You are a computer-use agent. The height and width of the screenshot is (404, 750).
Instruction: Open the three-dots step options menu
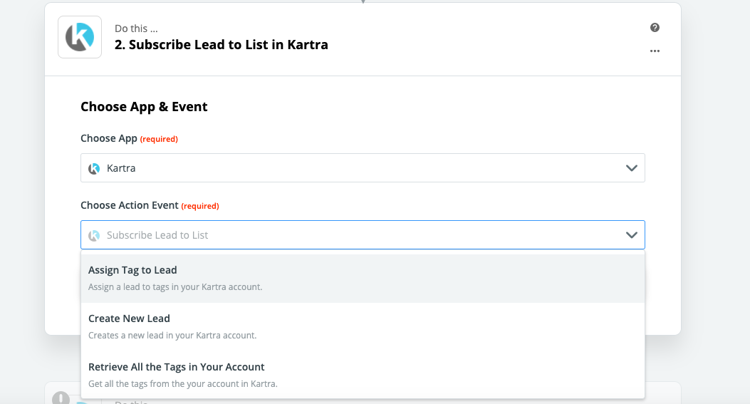coord(655,51)
